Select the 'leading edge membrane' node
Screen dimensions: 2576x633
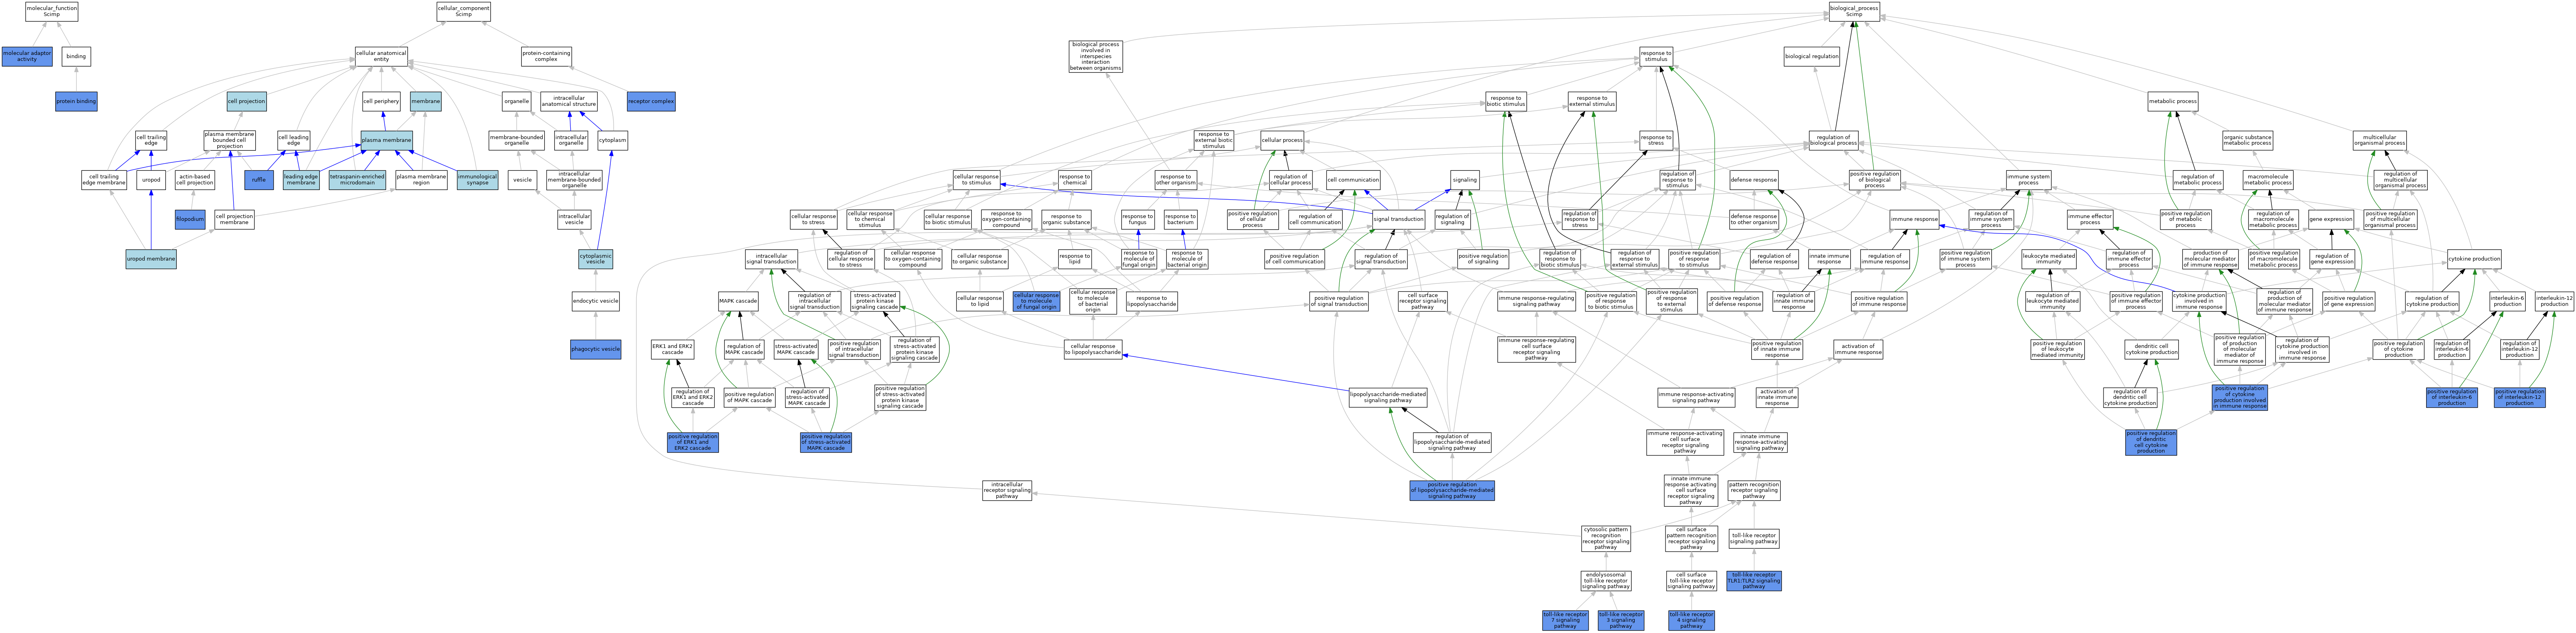[x=301, y=180]
